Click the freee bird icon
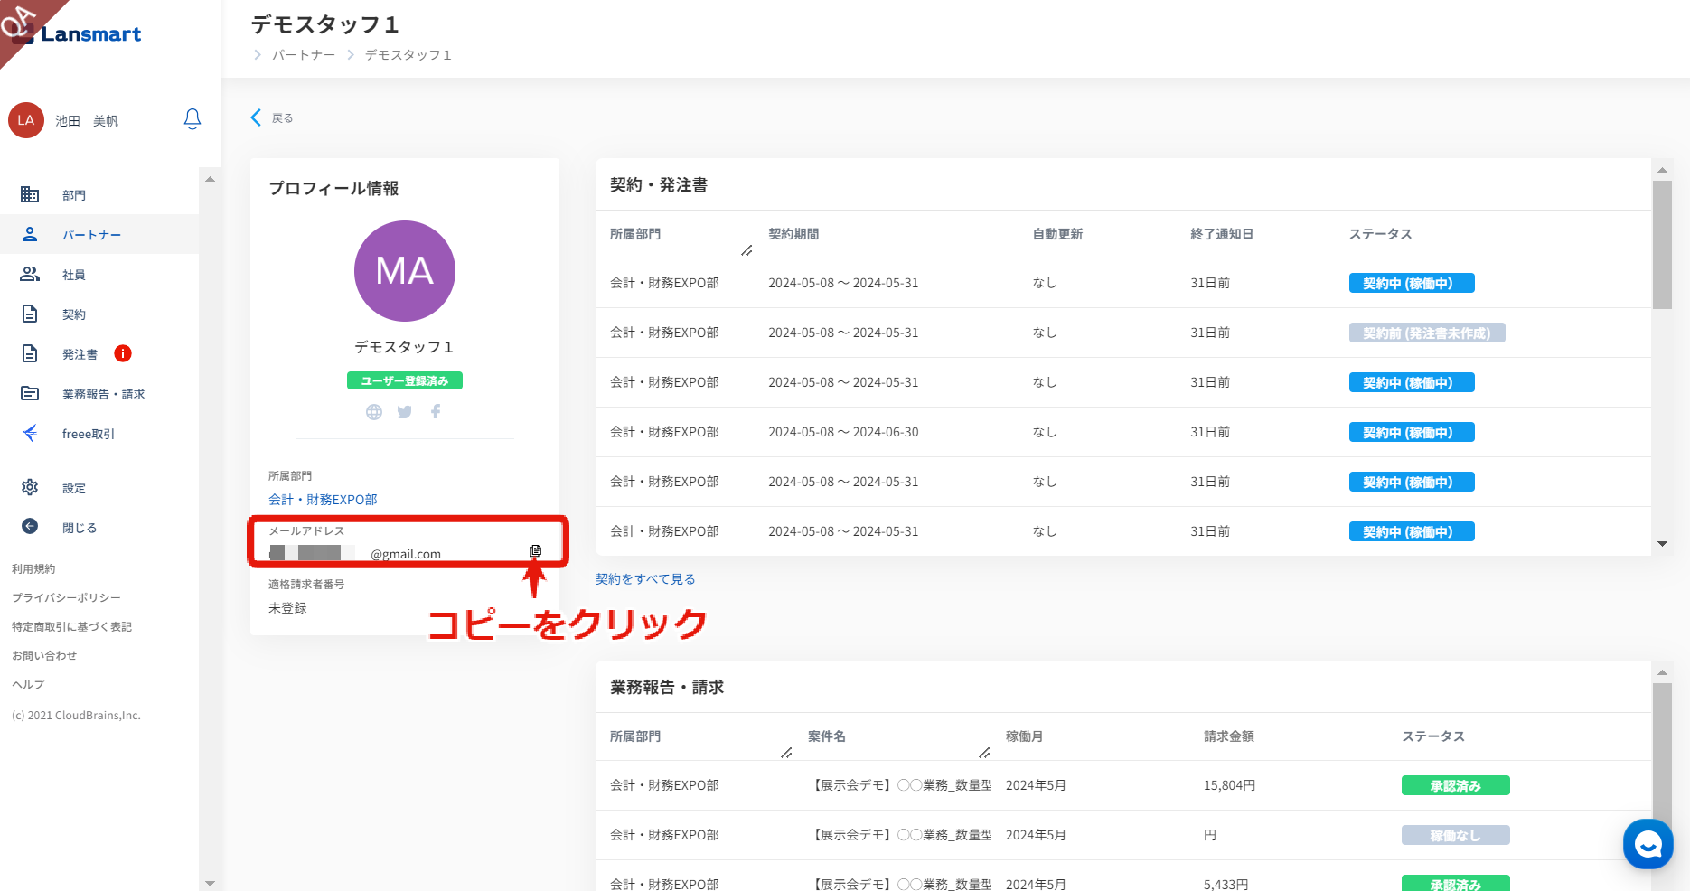Image resolution: width=1690 pixels, height=891 pixels. 30,433
